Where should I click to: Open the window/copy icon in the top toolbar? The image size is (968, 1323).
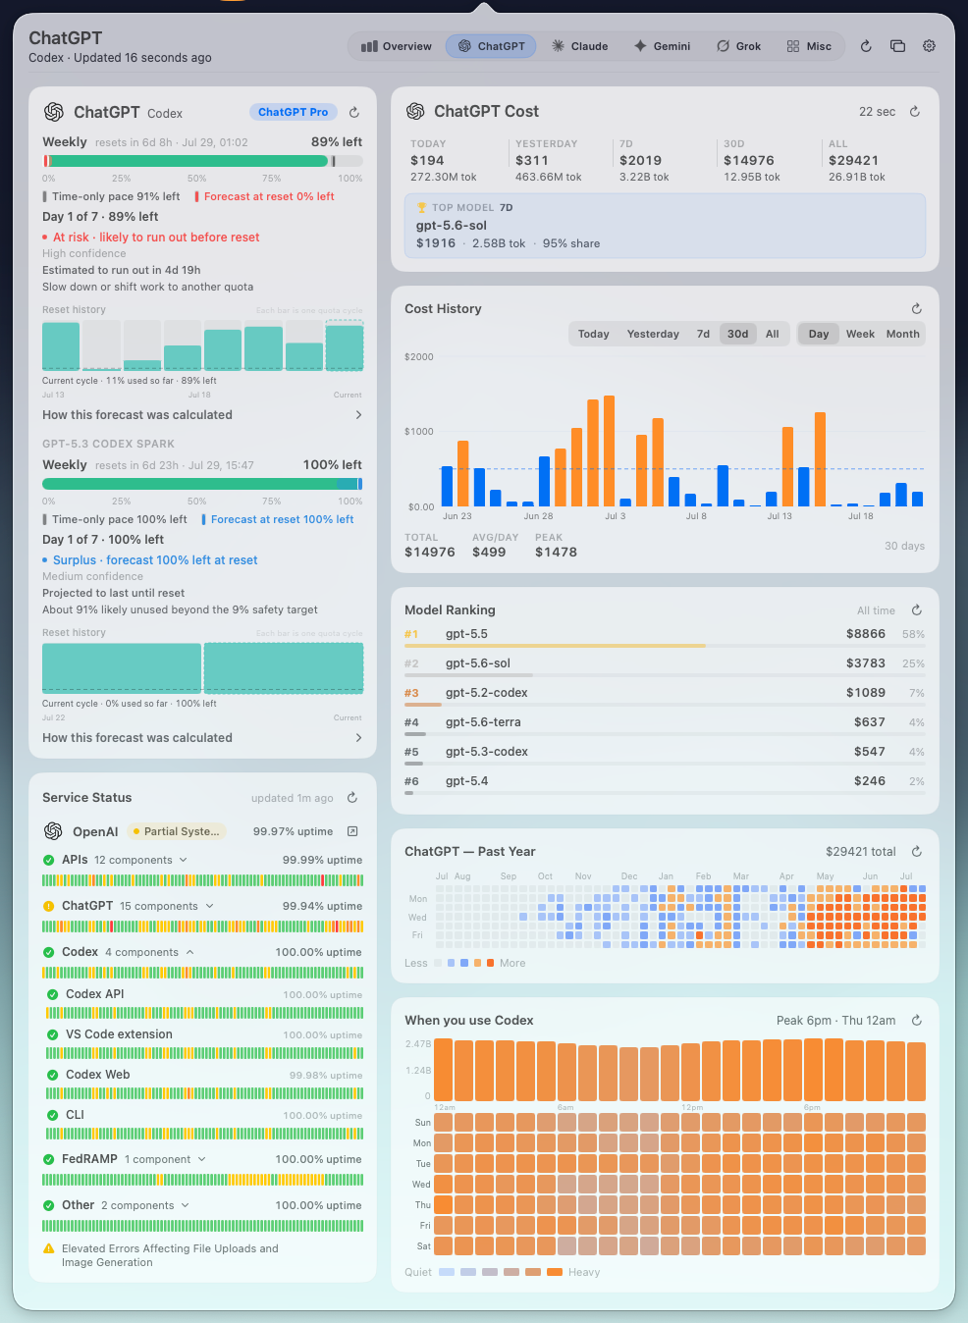tap(897, 46)
